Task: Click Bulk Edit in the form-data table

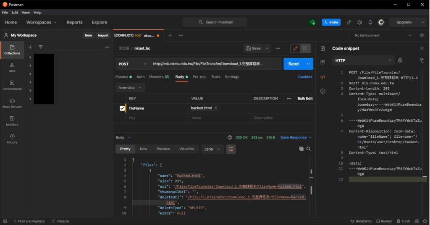Action: (x=305, y=98)
